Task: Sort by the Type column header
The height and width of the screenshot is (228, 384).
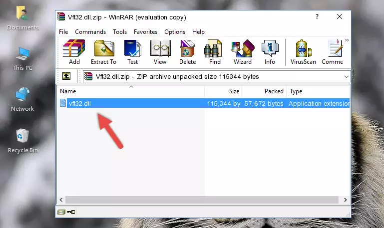Action: click(x=318, y=91)
